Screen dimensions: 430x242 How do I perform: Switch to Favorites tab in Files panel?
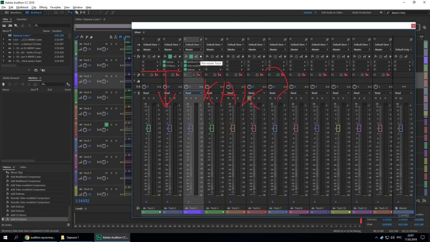coord(21,19)
